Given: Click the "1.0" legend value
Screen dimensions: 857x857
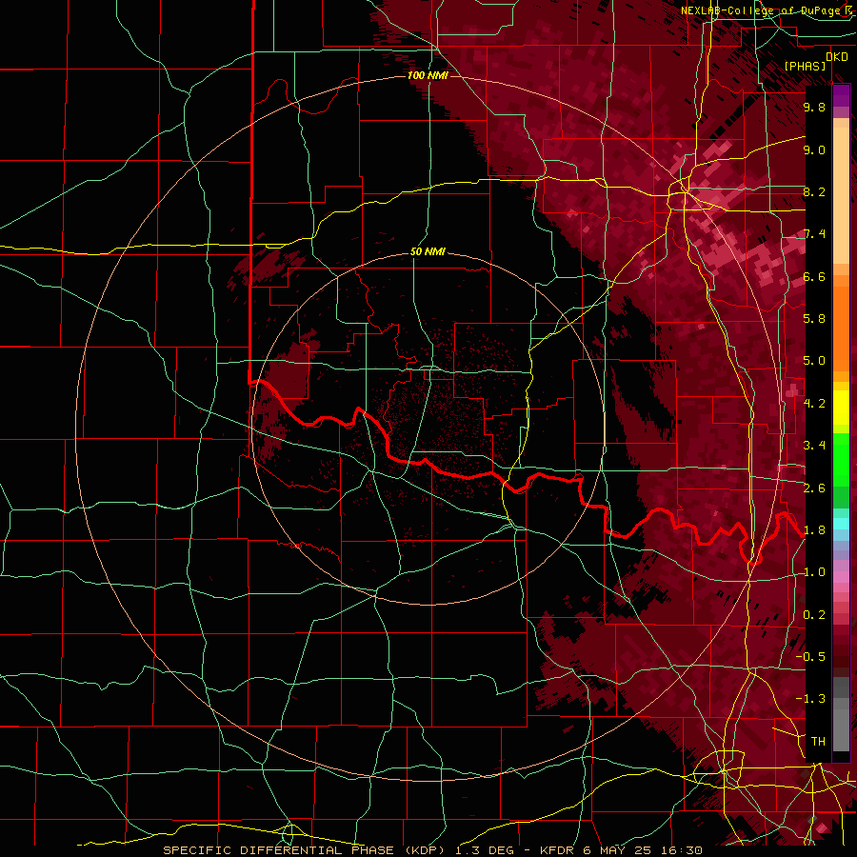Looking at the screenshot, I should tap(814, 571).
